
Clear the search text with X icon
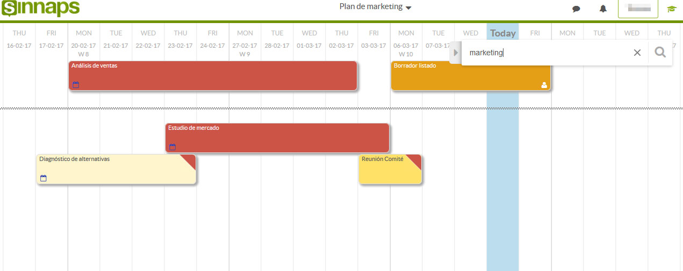click(637, 53)
